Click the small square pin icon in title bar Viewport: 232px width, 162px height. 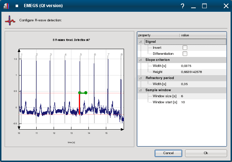17,6
